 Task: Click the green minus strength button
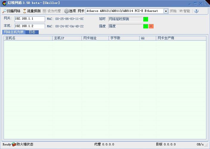146,26
